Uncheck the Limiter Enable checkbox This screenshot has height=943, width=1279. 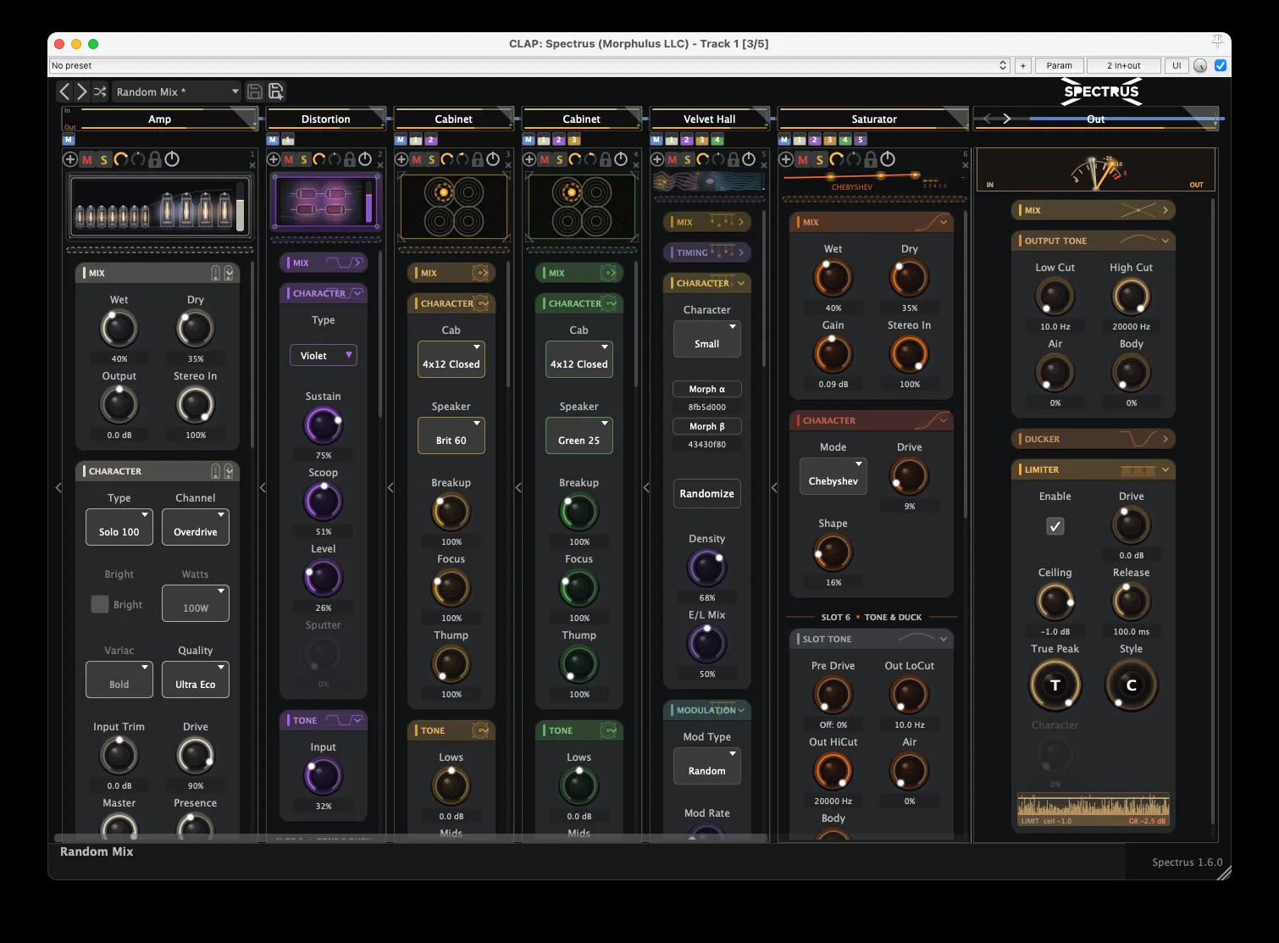coord(1055,526)
